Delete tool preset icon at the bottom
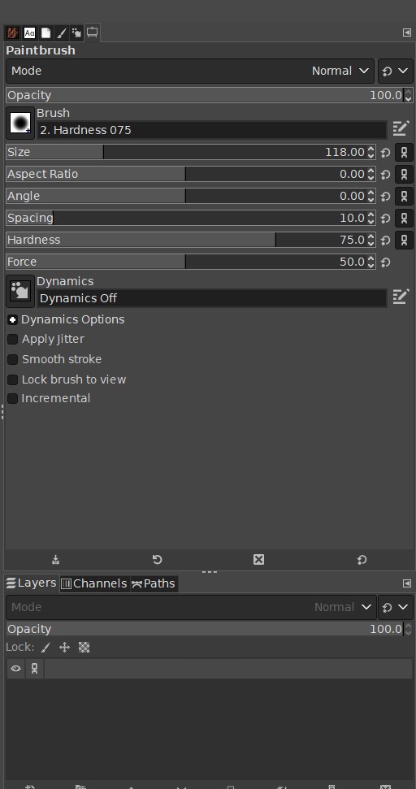Image resolution: width=416 pixels, height=789 pixels. click(258, 560)
